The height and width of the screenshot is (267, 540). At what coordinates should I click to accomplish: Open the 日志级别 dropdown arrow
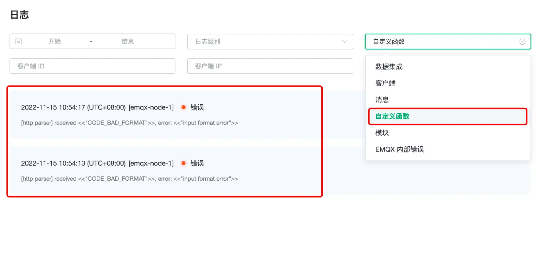coord(345,41)
